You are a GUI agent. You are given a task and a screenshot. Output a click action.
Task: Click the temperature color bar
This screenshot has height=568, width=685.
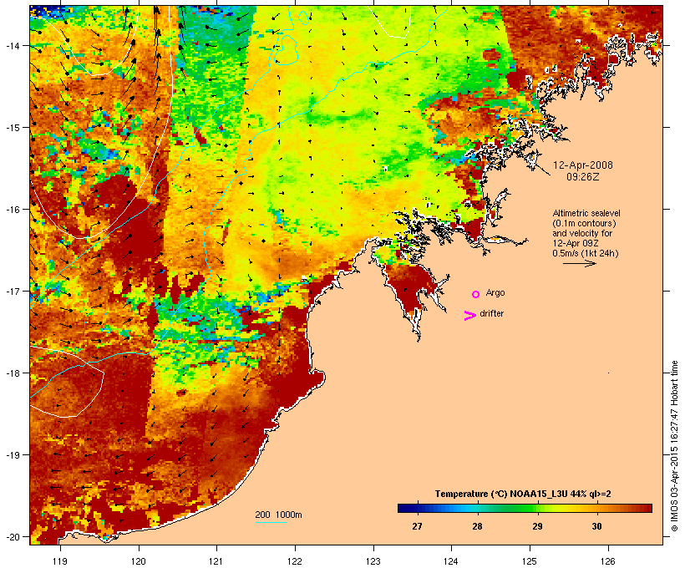tap(525, 508)
